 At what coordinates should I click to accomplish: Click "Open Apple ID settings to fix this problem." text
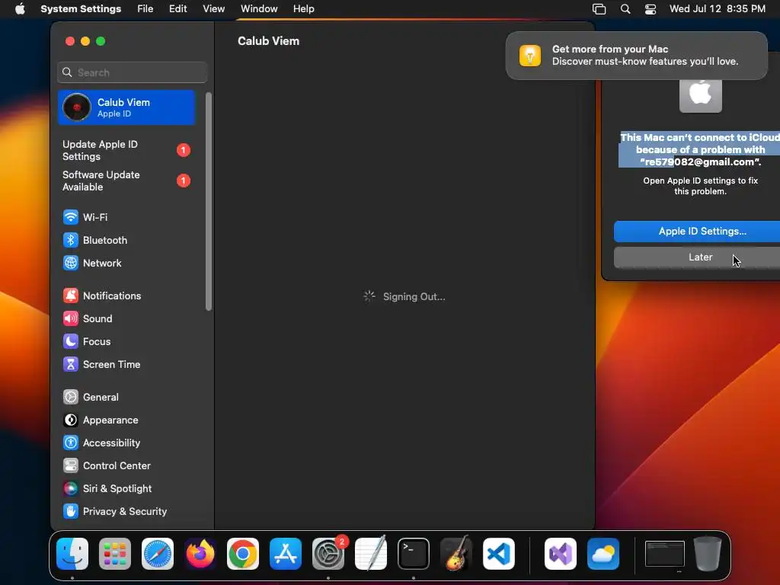click(701, 186)
